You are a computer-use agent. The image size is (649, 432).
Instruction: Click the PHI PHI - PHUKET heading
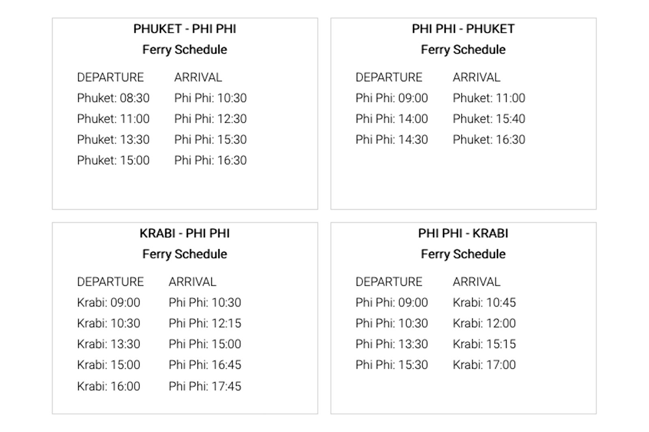point(463,29)
